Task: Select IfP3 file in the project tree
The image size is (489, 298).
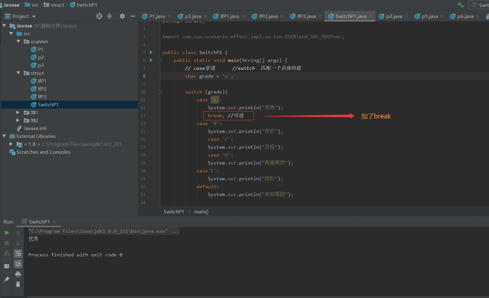Action: click(x=42, y=97)
